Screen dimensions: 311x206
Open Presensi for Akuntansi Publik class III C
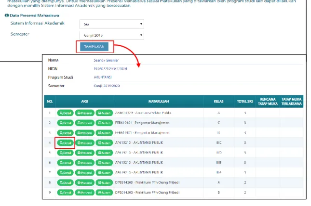point(85,143)
